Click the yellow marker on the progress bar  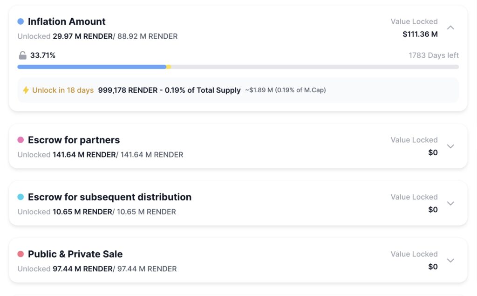click(169, 67)
